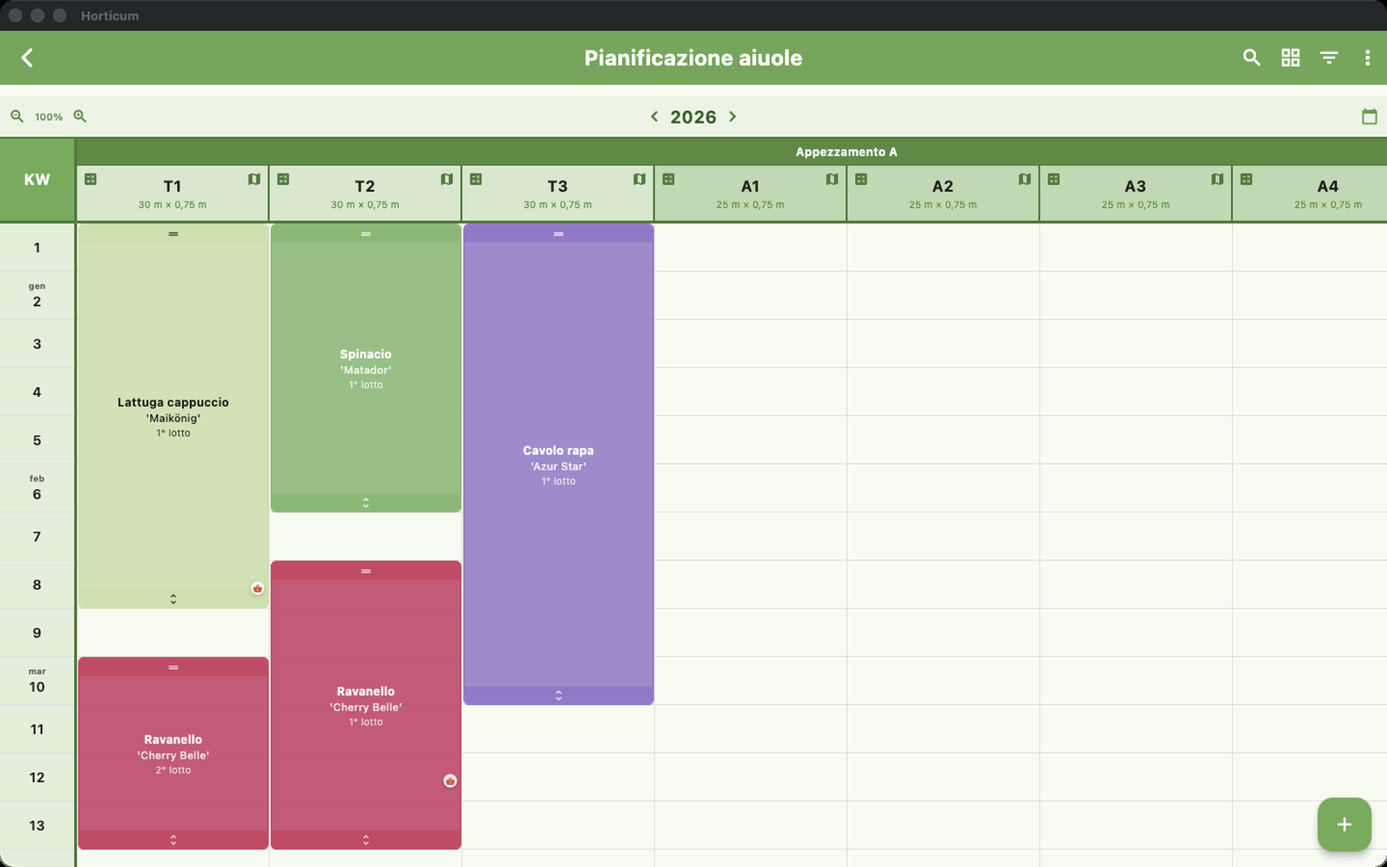This screenshot has height=867, width=1387.
Task: Go to next year after 2026
Action: point(733,117)
